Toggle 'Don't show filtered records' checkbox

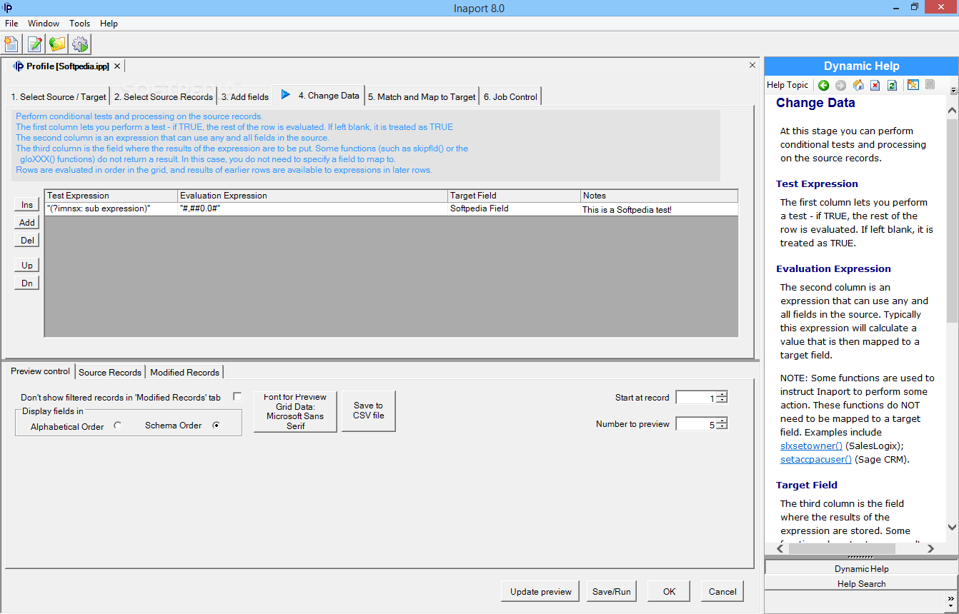coord(237,396)
